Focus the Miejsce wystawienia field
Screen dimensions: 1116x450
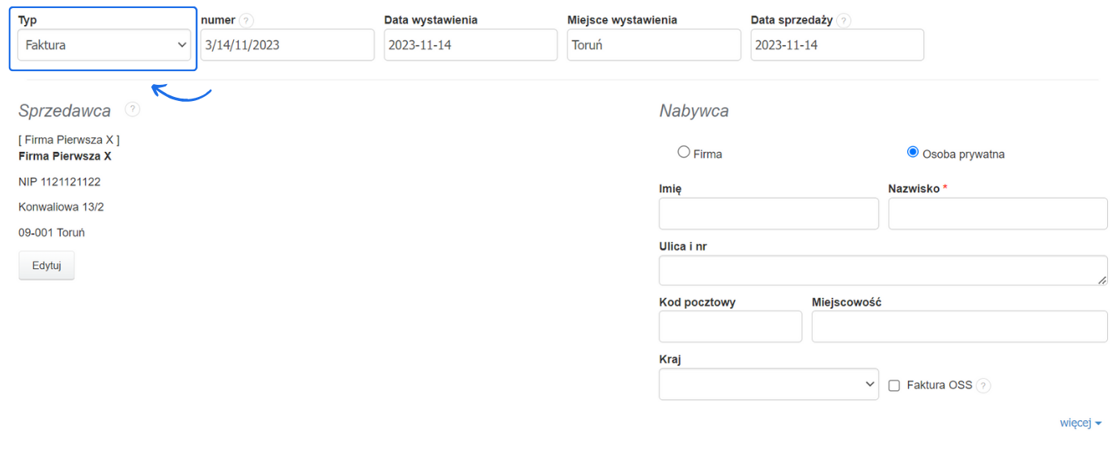(653, 45)
